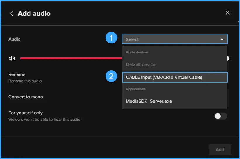Click the Add audio dialog title
Screen dimensions: 240x159
34,14
